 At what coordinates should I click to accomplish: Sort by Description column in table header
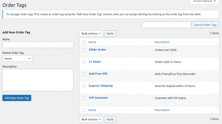pos(162,42)
